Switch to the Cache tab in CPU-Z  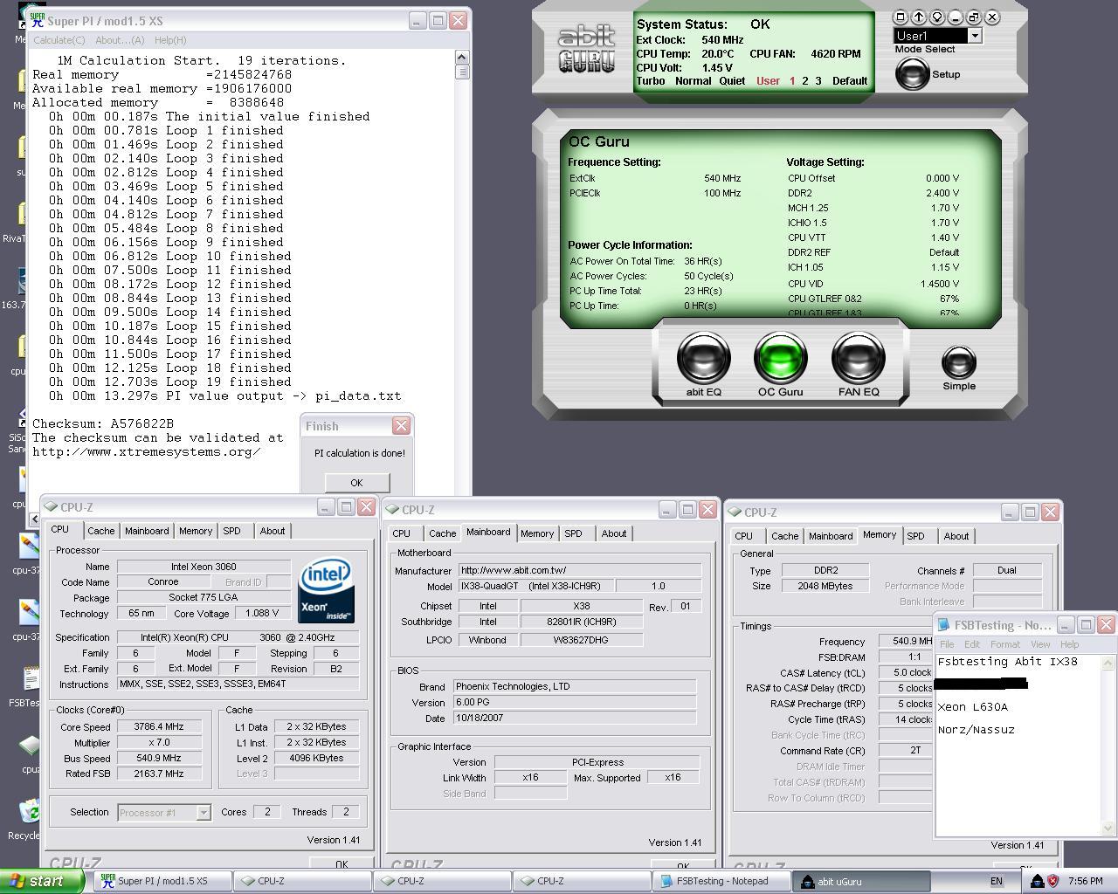(x=100, y=531)
